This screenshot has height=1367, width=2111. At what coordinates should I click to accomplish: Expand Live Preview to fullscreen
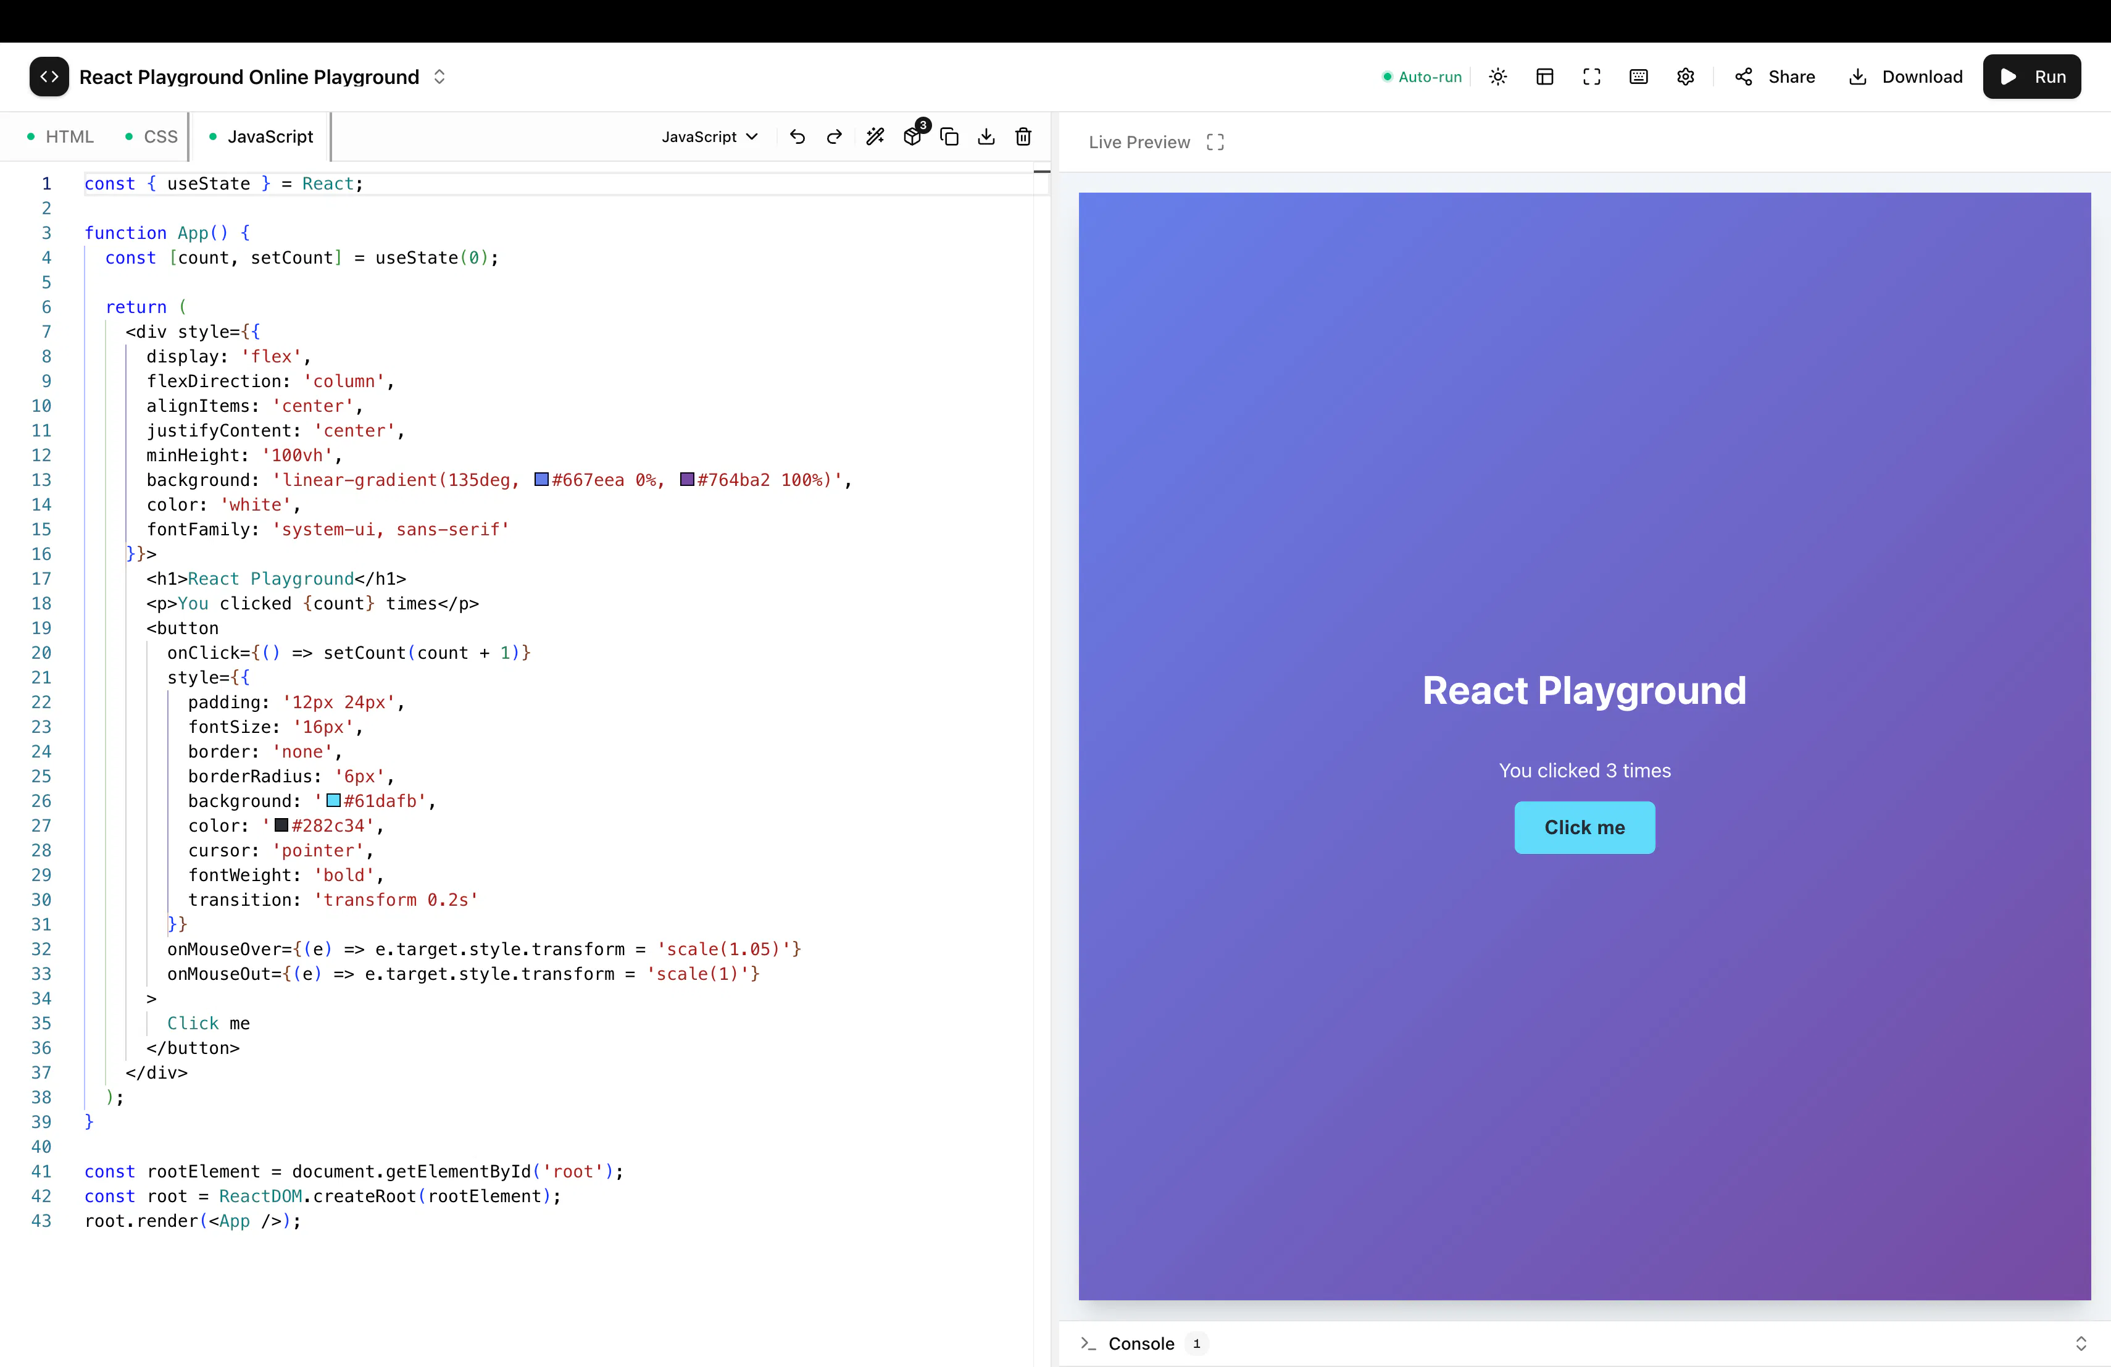click(1215, 142)
